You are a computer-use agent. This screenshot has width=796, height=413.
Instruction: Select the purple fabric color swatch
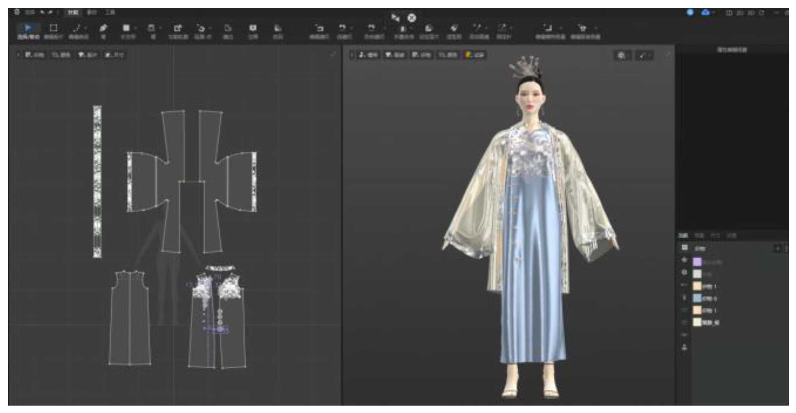(x=697, y=262)
